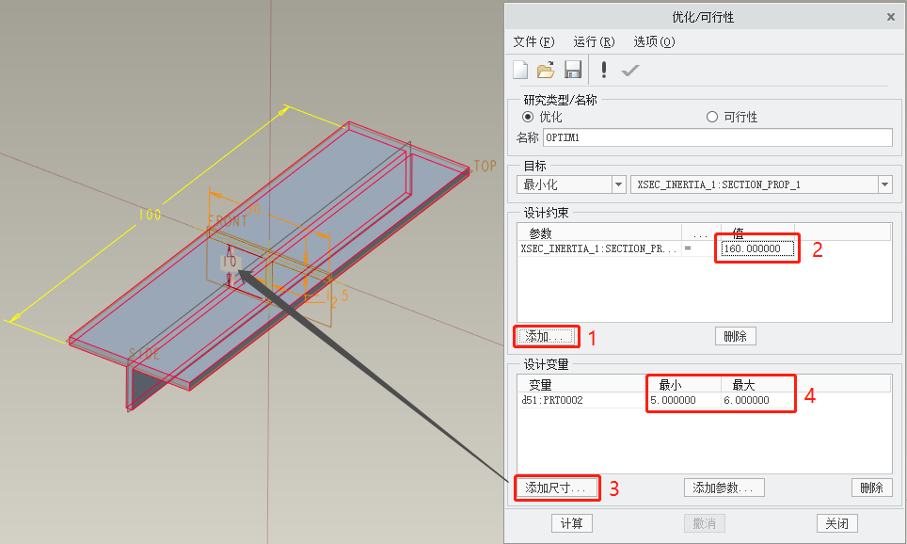The height and width of the screenshot is (544, 907).
Task: Click the 添加 button under design constraints
Action: (546, 335)
